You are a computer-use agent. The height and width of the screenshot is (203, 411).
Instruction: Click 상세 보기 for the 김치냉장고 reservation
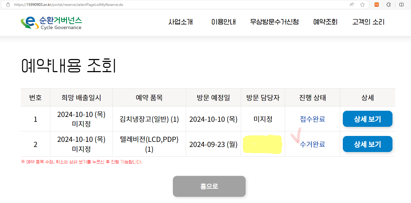tap(368, 119)
